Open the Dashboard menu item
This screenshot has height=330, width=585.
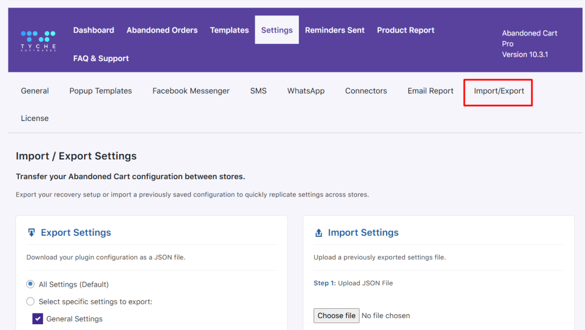click(x=94, y=30)
